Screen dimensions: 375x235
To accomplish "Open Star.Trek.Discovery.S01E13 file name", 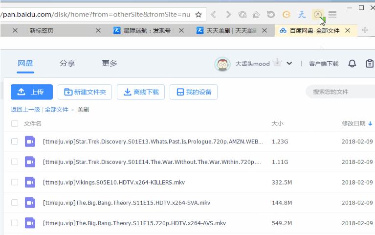I will click(153, 141).
